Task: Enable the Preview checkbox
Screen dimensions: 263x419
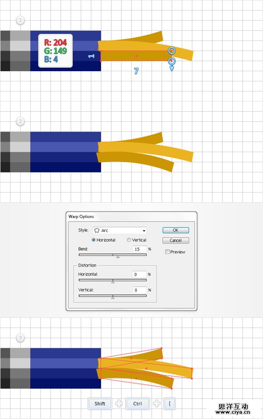Action: click(x=167, y=252)
